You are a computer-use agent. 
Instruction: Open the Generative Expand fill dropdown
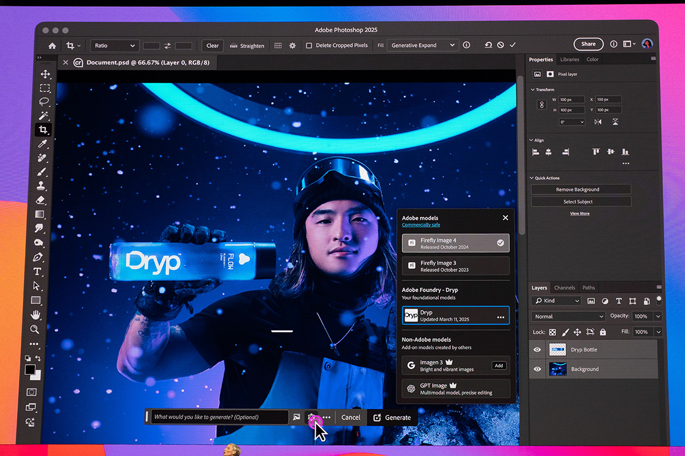[x=422, y=45]
